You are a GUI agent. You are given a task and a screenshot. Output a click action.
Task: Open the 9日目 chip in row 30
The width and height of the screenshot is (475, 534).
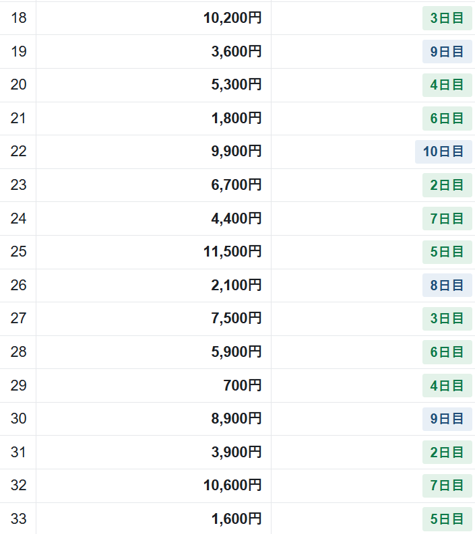pyautogui.click(x=447, y=419)
